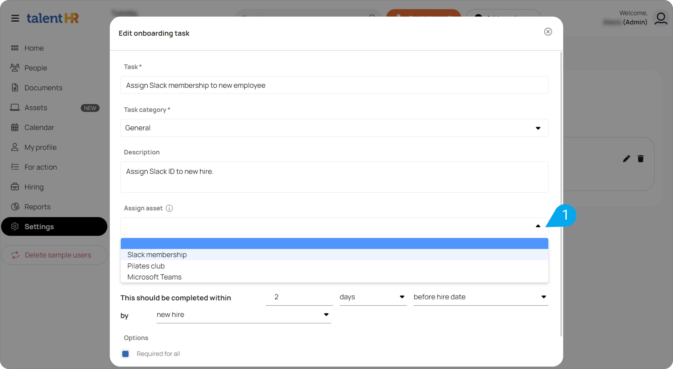Open the user avatar icon
The image size is (673, 369).
point(661,18)
